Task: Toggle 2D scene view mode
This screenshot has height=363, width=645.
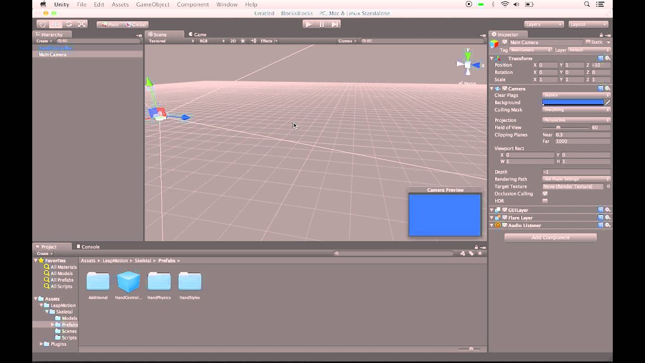Action: (x=233, y=41)
